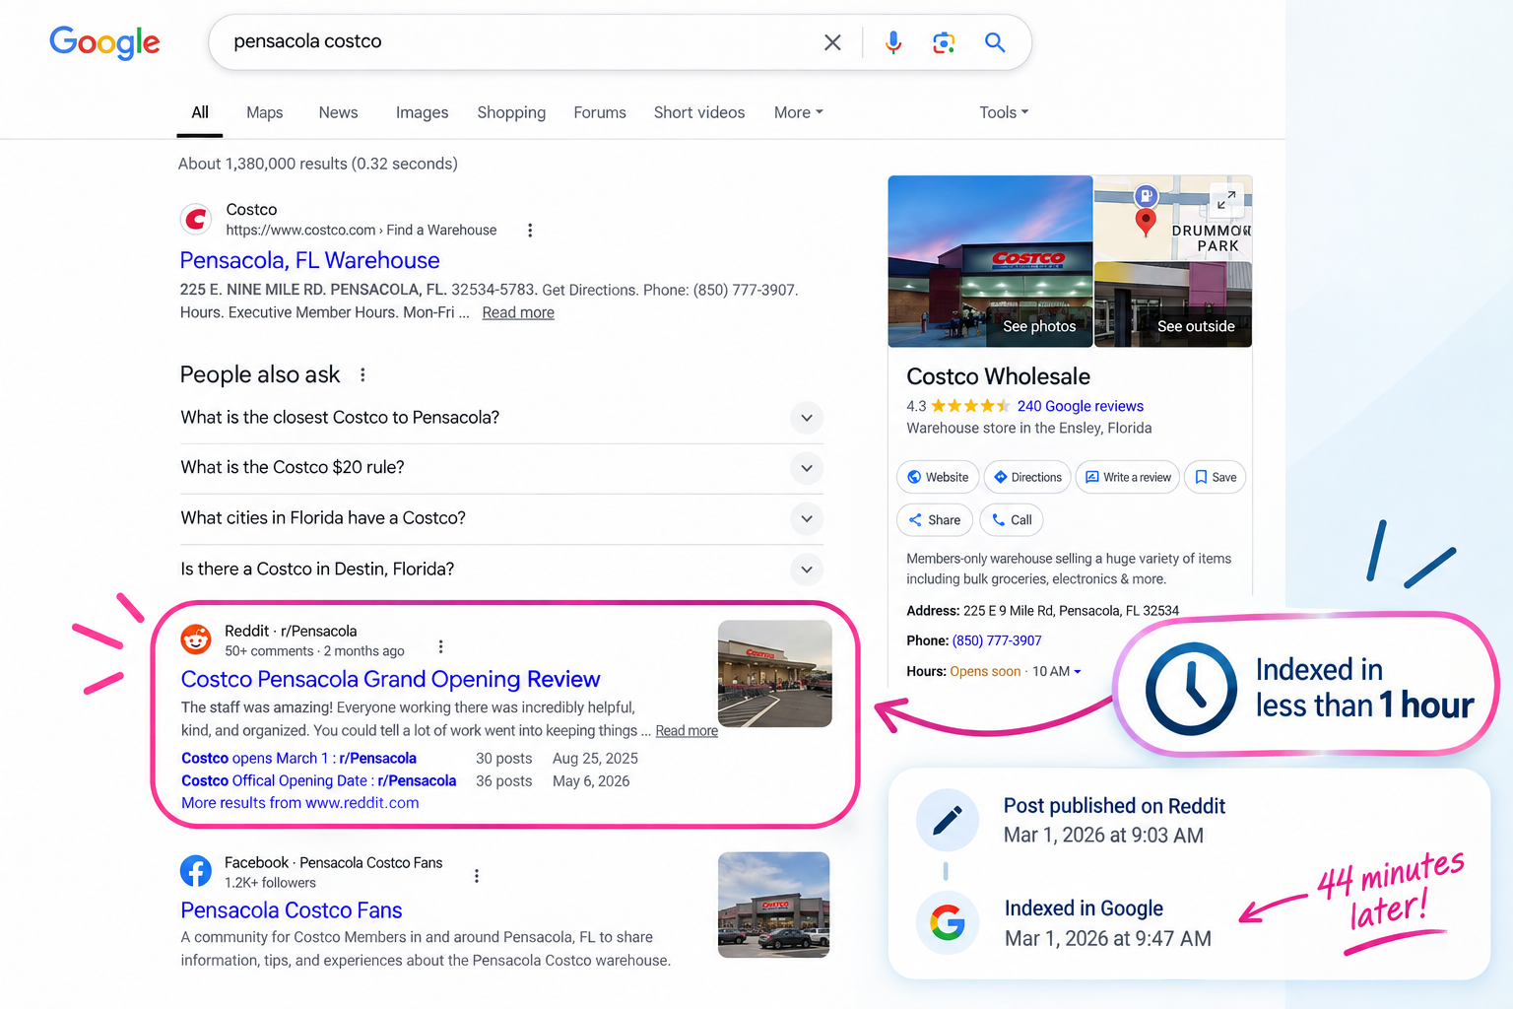This screenshot has height=1009, width=1513.
Task: Open the Tools dropdown
Action: [x=1004, y=112]
